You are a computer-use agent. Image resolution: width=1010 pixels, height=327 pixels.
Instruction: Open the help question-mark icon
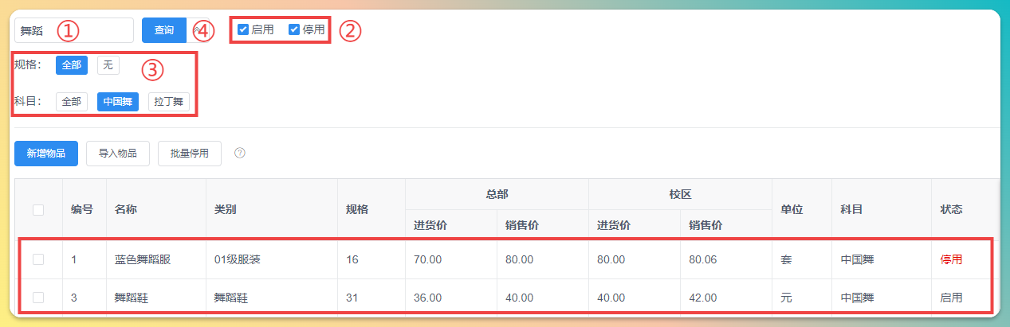point(239,154)
